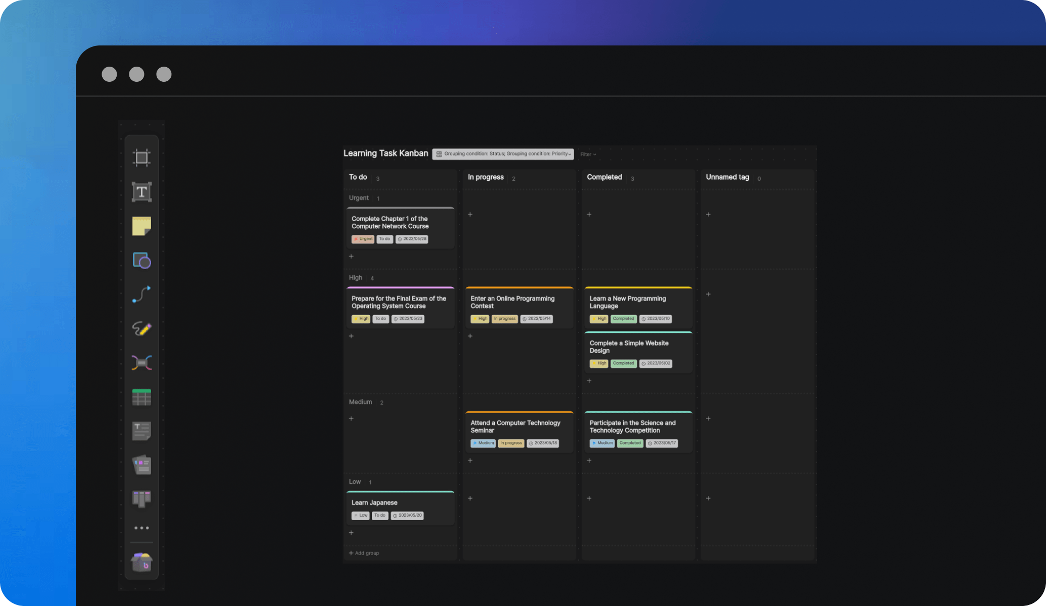Select the Text tool in sidebar
The image size is (1046, 606).
point(141,192)
